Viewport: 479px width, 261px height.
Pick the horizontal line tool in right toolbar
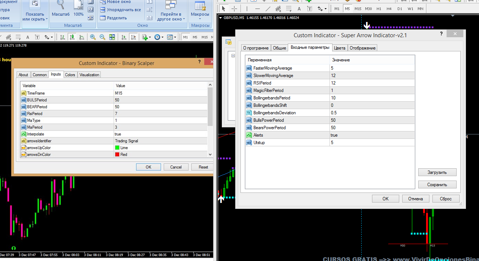[258, 9]
